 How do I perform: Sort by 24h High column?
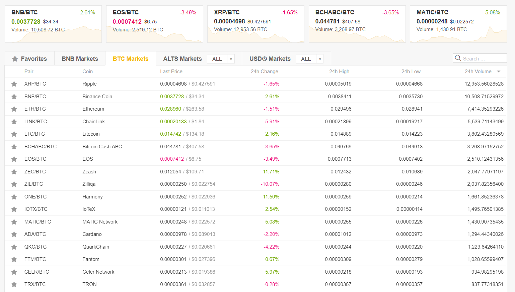339,71
